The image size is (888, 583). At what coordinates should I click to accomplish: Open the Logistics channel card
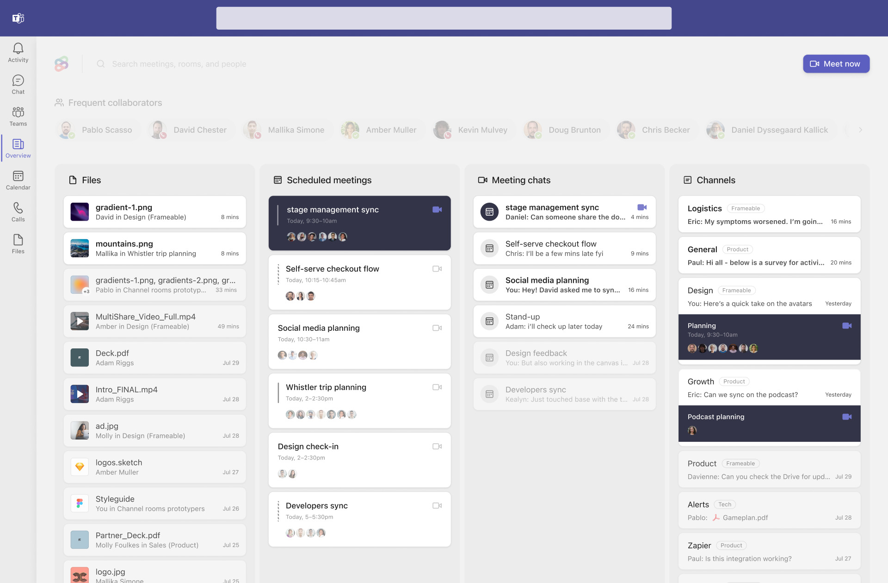pos(769,214)
